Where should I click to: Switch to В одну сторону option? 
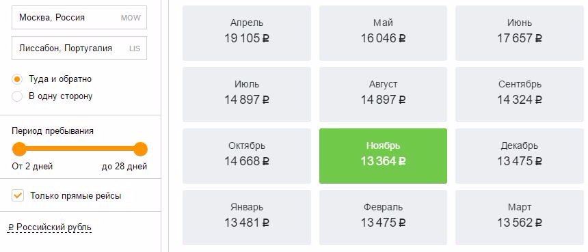(17, 96)
